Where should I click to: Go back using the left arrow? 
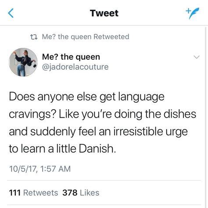point(11,13)
